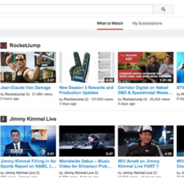
Task: Click Jimmy Kimmel Live uploader under Silversun video
Action: pos(79,173)
